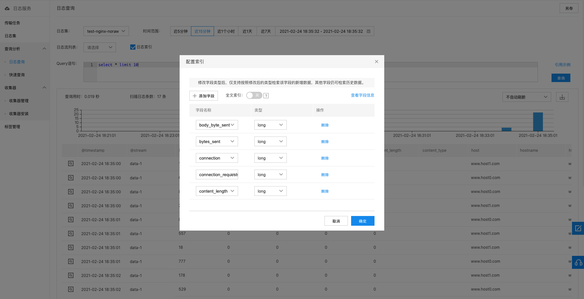
Task: Click the floating edit feedback icon
Action: (x=578, y=228)
